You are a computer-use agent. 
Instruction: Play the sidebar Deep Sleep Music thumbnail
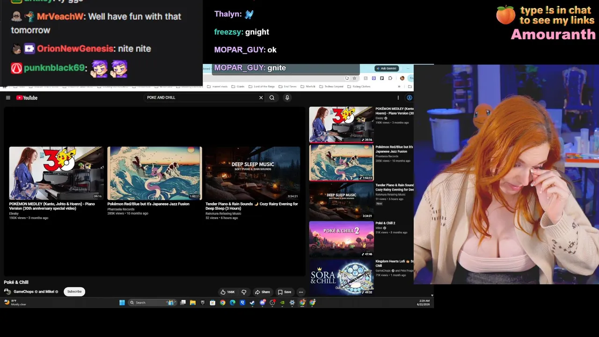point(341,201)
